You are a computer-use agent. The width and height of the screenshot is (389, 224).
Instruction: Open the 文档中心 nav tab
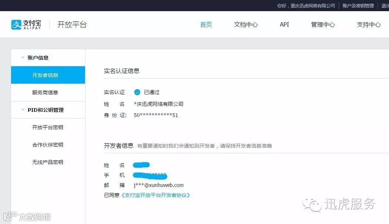point(246,24)
